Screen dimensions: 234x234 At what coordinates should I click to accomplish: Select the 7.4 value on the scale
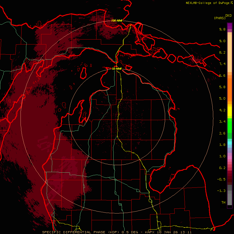(x=222, y=64)
